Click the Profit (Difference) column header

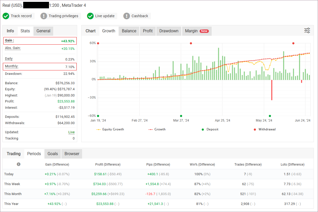click(108, 165)
